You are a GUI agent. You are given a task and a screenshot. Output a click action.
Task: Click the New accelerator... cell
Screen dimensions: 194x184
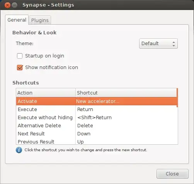coord(98,101)
